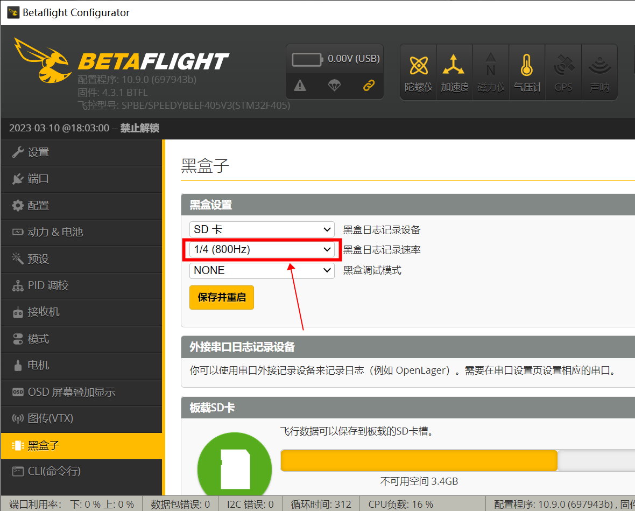Click the 端口利用率 status entry

72,504
